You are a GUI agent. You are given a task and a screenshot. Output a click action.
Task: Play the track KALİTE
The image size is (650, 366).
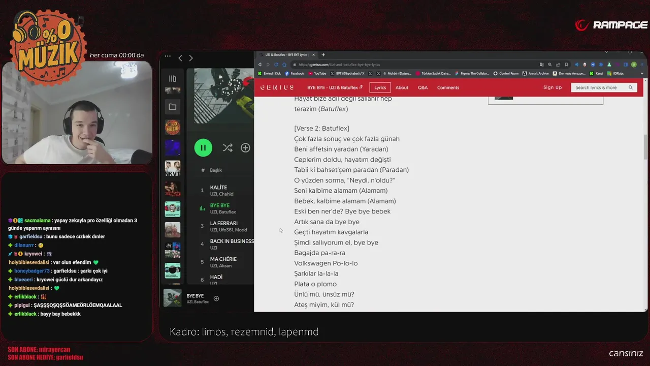pos(218,188)
